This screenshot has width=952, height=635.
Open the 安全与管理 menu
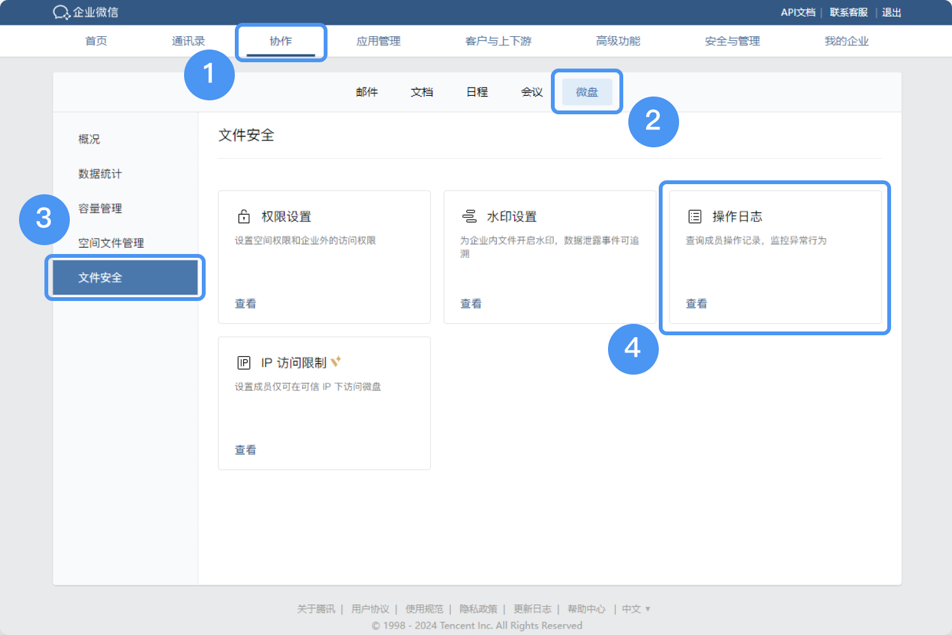click(x=731, y=41)
